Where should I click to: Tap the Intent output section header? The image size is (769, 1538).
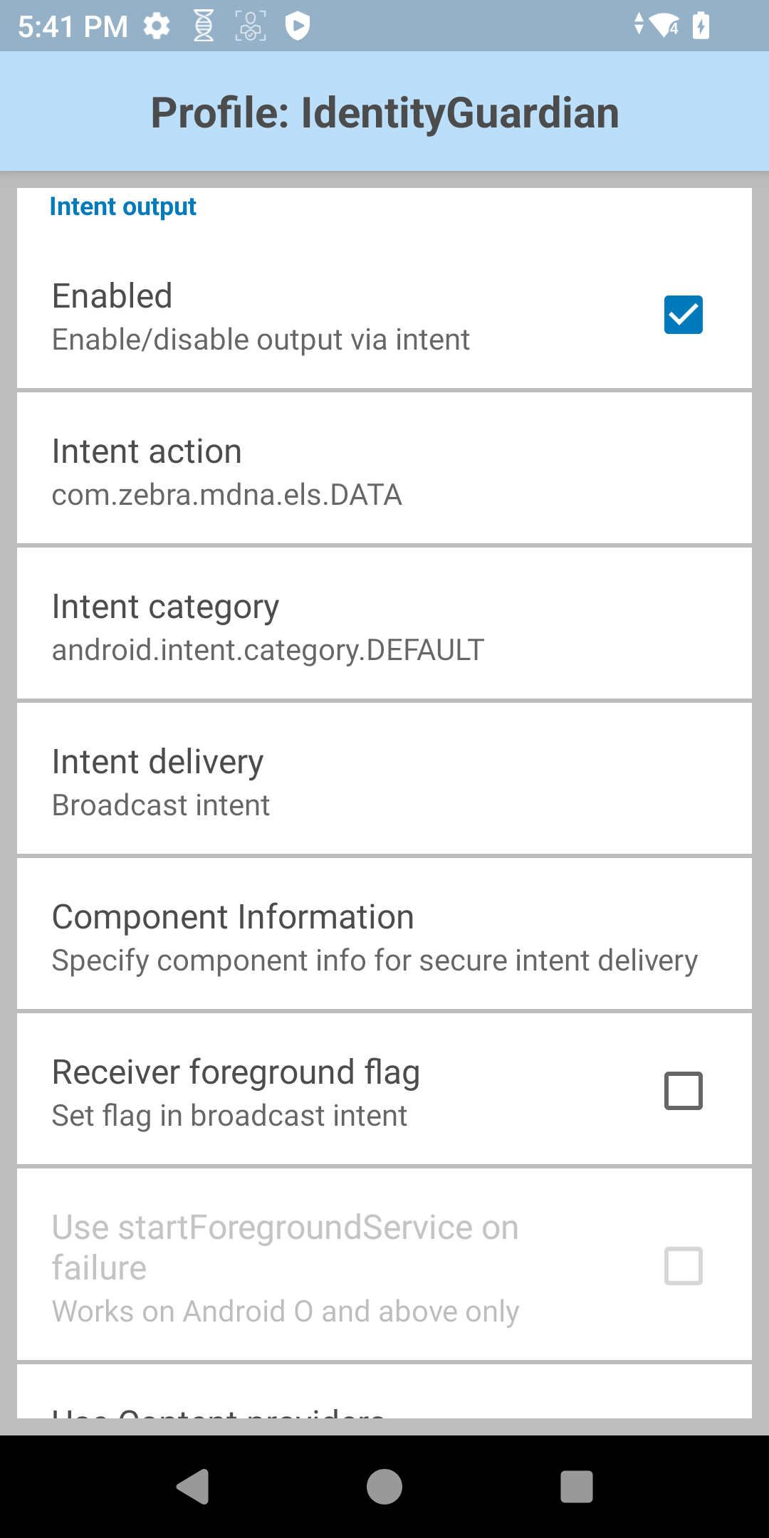pyautogui.click(x=122, y=206)
